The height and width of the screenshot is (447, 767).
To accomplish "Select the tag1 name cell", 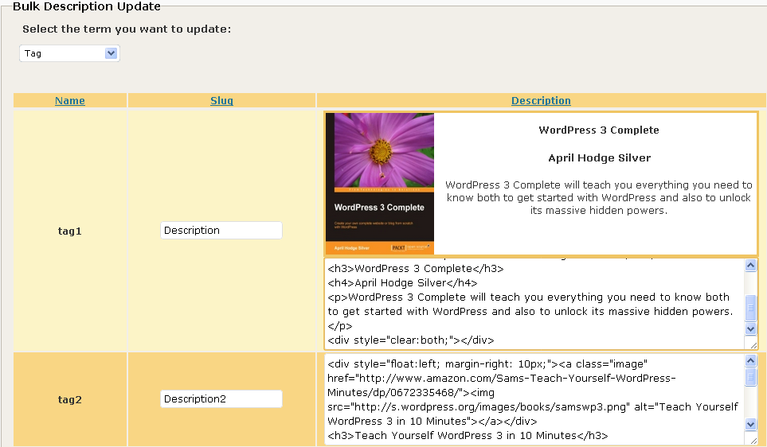I will tap(70, 231).
